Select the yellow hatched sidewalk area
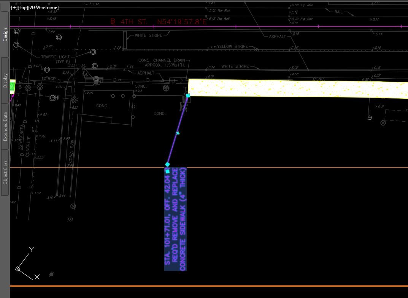This screenshot has width=408, height=298. point(298,89)
